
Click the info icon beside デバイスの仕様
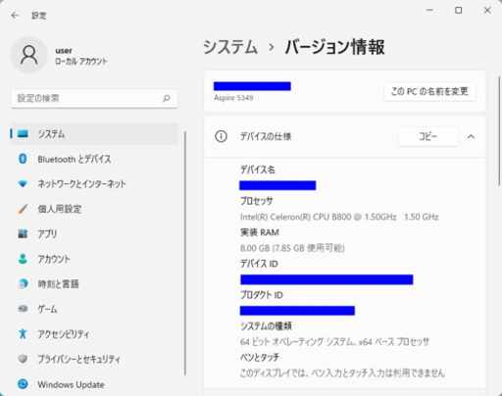point(221,136)
